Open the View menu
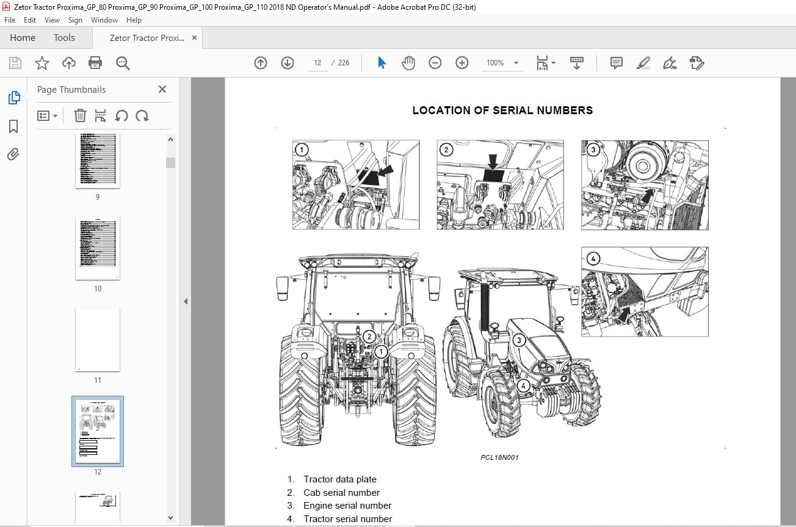This screenshot has height=527, width=796. tap(52, 20)
